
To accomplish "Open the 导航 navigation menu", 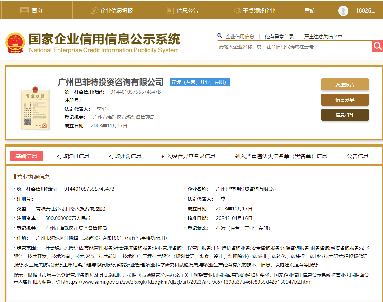I will pyautogui.click(x=310, y=10).
